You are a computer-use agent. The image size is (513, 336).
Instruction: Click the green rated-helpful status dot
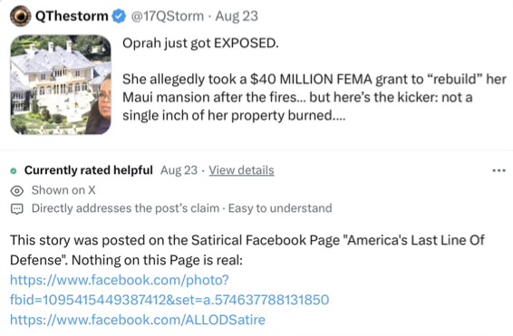14,171
